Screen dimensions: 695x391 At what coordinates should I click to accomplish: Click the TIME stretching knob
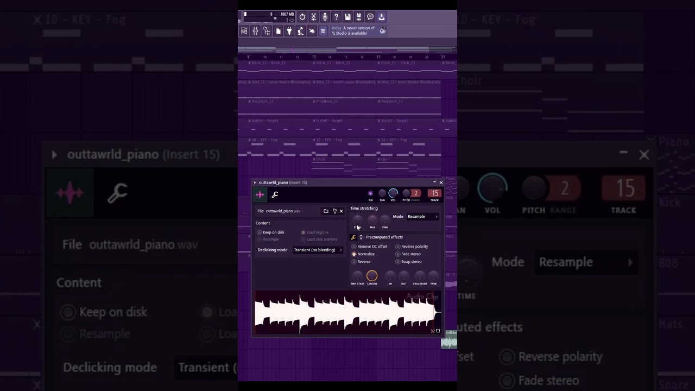(385, 219)
